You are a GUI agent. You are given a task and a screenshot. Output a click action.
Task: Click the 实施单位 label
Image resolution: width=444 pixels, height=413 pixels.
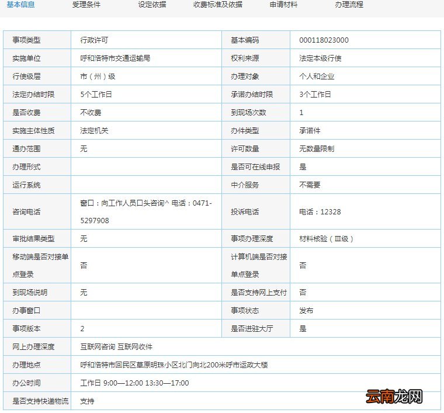pyautogui.click(x=26, y=58)
